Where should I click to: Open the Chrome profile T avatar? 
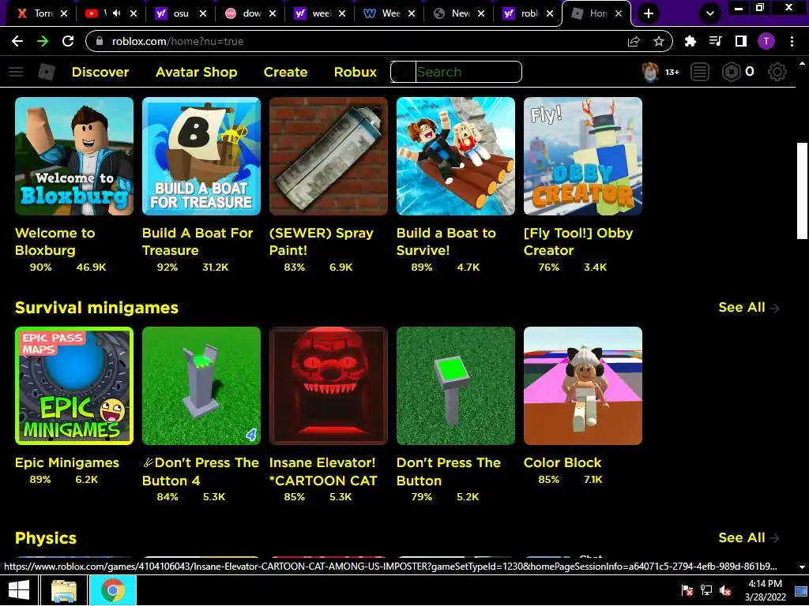766,41
